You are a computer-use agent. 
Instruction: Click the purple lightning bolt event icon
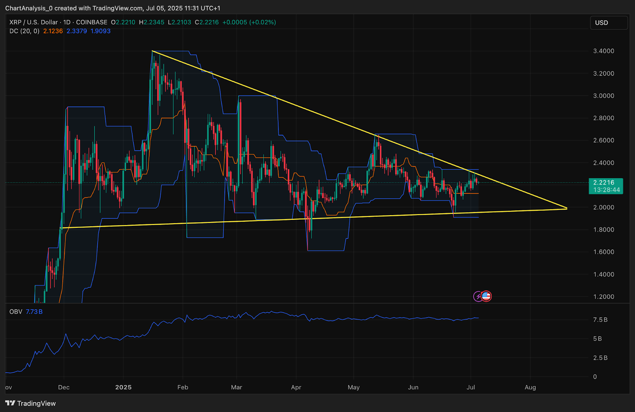pyautogui.click(x=477, y=296)
